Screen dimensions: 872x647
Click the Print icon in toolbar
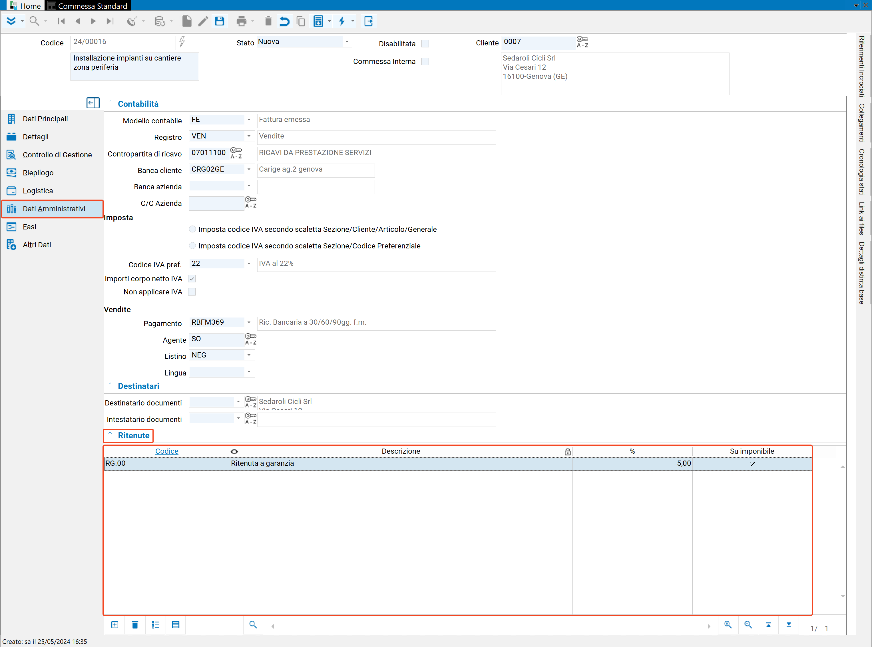[242, 21]
